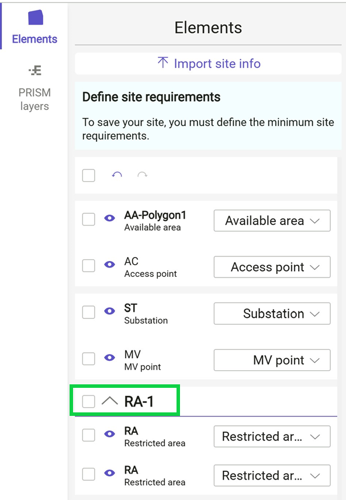Show the AA-Polygon1 available area visibility eye
This screenshot has height=500, width=346.
click(x=109, y=220)
